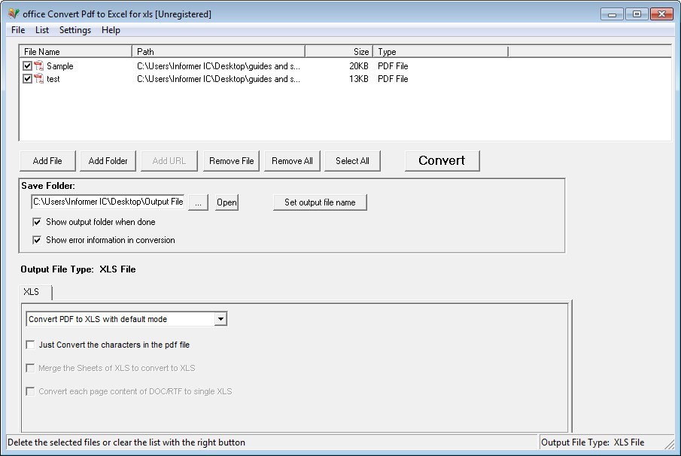
Task: Click the app logo icon in title bar
Action: click(x=14, y=14)
